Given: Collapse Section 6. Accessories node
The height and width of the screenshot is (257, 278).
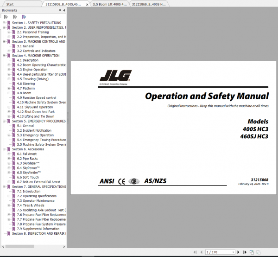Looking at the screenshot, I should (x=4, y=149).
